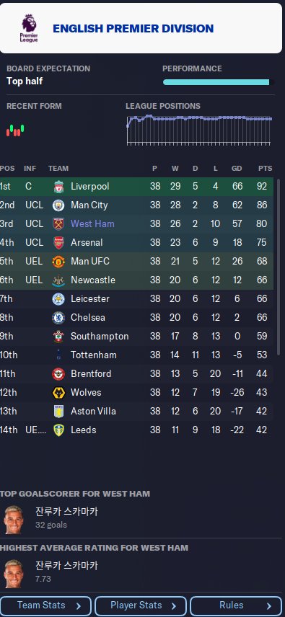
Task: Click the Premier League logo
Action: coord(30,28)
